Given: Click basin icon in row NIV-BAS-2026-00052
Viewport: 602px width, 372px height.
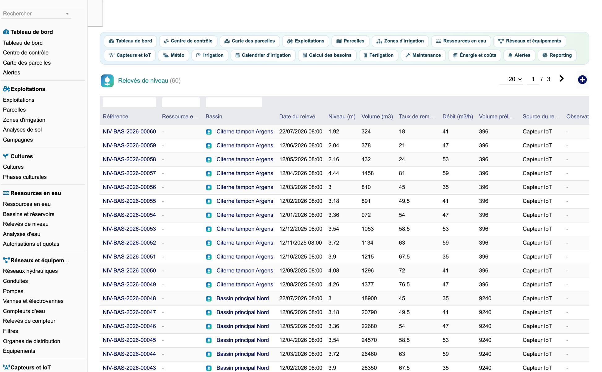Looking at the screenshot, I should [209, 243].
